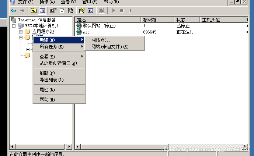The width and height of the screenshot is (254, 156).
Task: Select the Internet 信息服务 root label
Action: tap(37, 20)
